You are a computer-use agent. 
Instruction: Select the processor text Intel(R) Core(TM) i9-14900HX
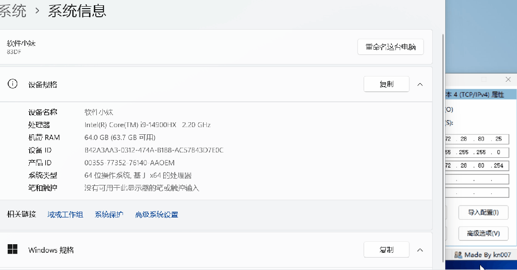coord(130,125)
